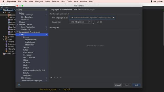The height and width of the screenshot is (92, 164).
Task: Select Phing settings
Action: point(26,60)
